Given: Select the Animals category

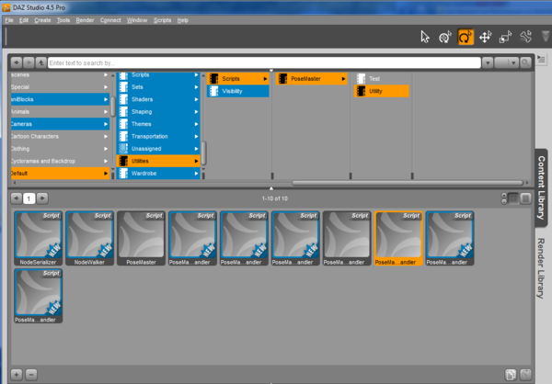Looking at the screenshot, I should pyautogui.click(x=60, y=111).
